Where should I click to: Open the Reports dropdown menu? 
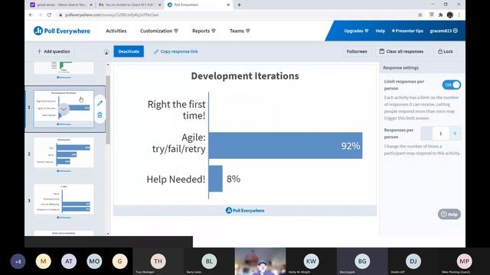204,31
